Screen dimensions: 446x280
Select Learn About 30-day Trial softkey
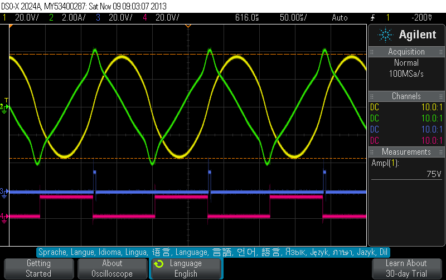pyautogui.click(x=407, y=268)
